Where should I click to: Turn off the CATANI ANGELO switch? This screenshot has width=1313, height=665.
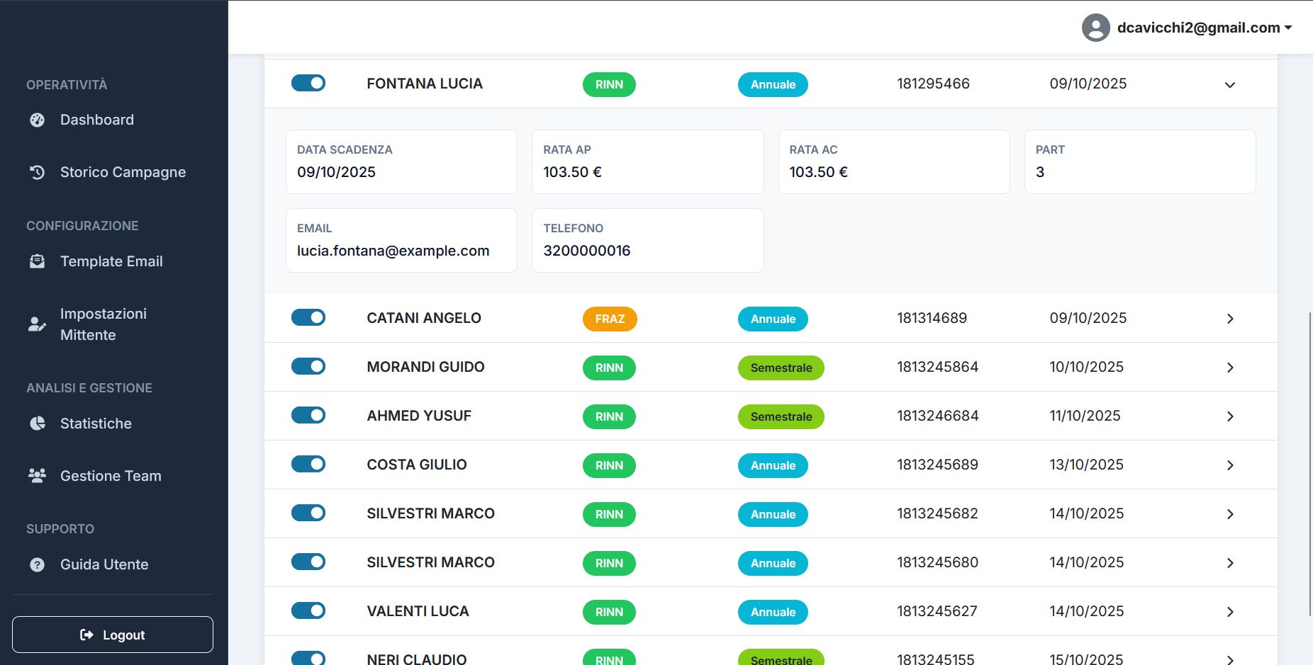[308, 318]
